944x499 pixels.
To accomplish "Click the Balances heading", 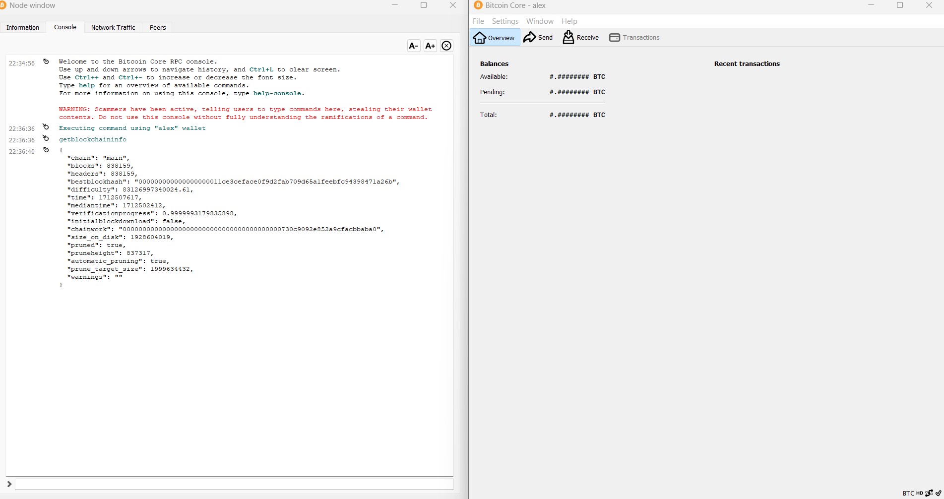I will pyautogui.click(x=494, y=63).
